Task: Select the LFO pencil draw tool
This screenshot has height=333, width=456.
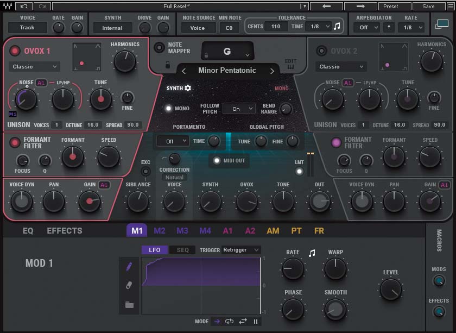Action: (x=129, y=266)
